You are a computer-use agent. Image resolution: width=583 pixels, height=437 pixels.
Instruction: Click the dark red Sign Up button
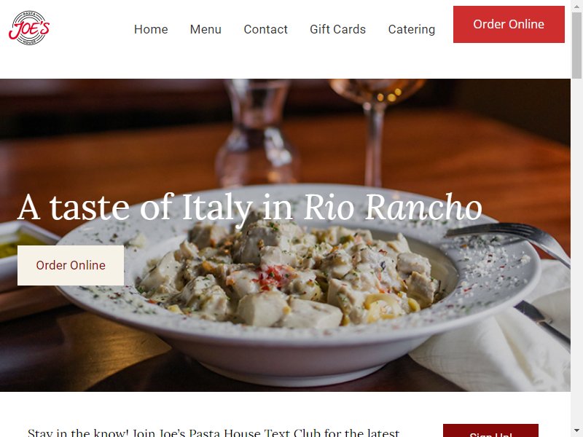click(490, 431)
